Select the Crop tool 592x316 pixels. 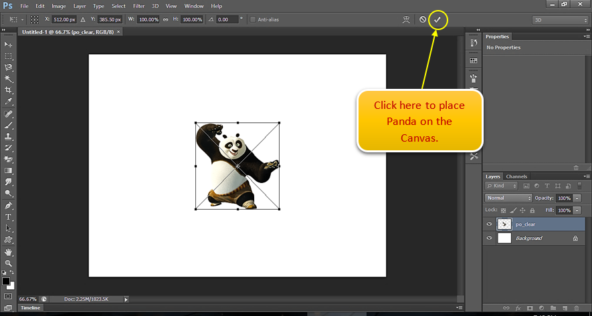8,90
